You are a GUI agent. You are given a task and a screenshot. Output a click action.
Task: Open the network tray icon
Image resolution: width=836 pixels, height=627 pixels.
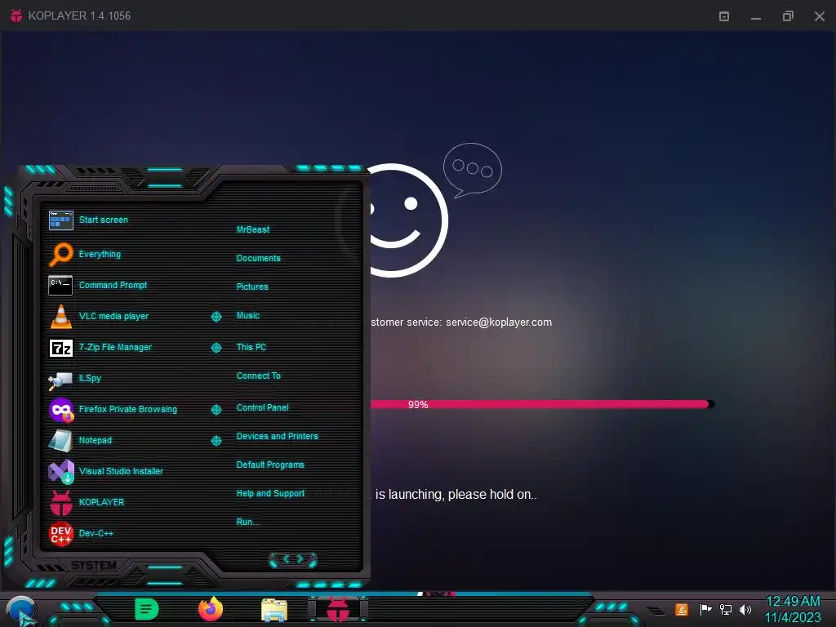(725, 609)
